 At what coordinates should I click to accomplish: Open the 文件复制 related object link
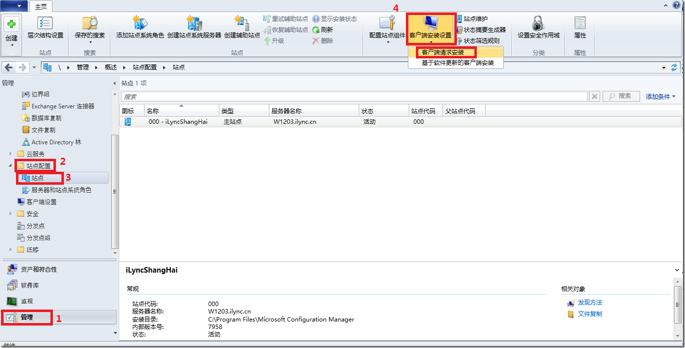point(590,314)
